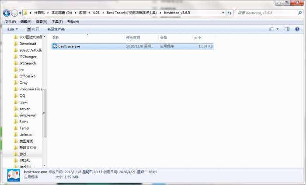The width and height of the screenshot is (306, 185).
Task: Expand the 组织 dropdown
Action: pos(13,29)
